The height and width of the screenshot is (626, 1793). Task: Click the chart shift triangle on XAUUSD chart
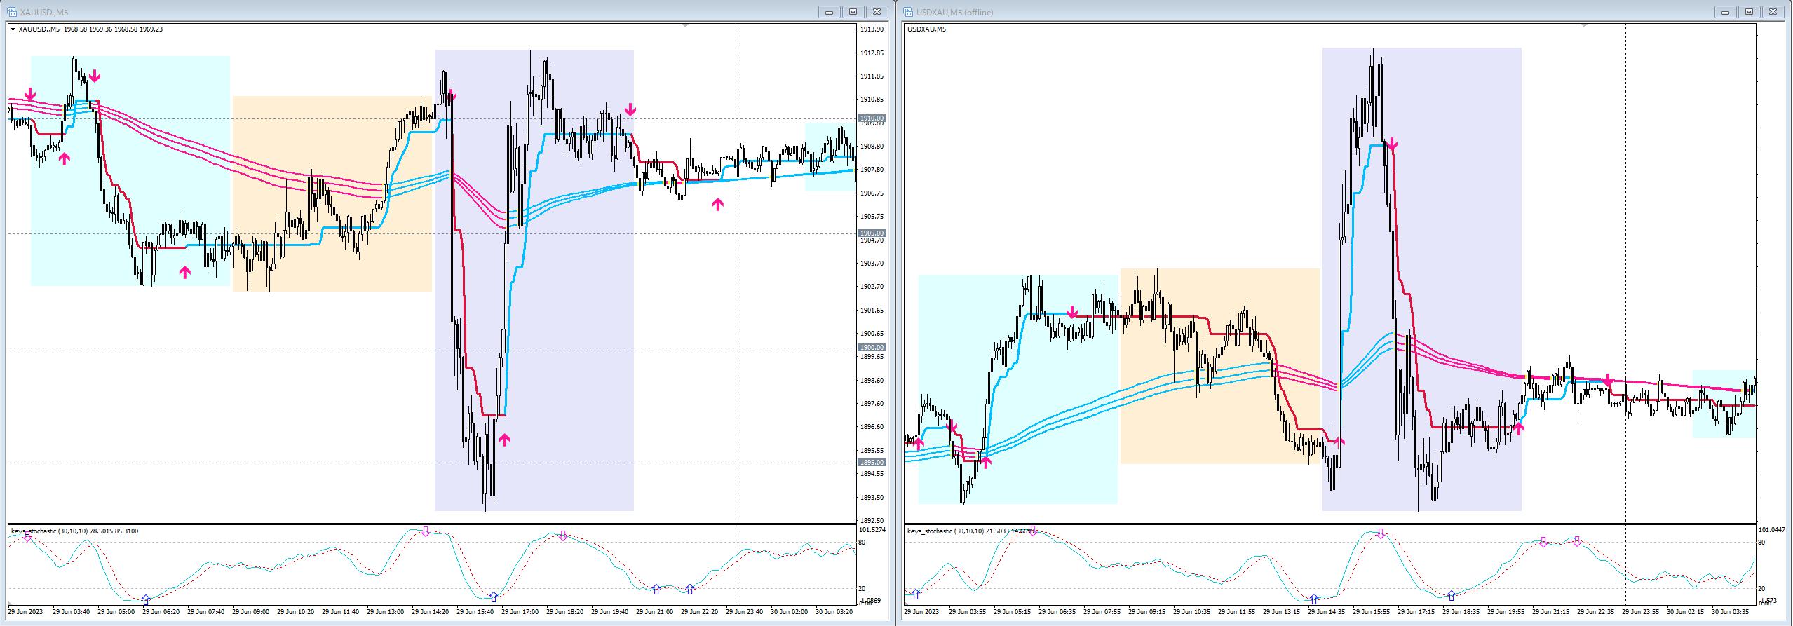pyautogui.click(x=685, y=25)
